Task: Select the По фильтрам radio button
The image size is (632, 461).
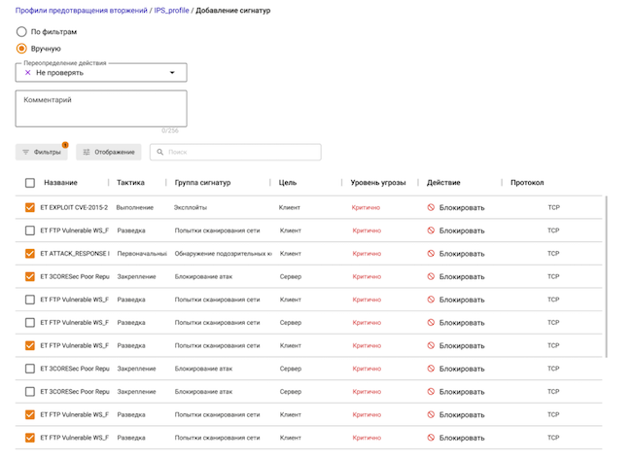Action: [x=21, y=32]
